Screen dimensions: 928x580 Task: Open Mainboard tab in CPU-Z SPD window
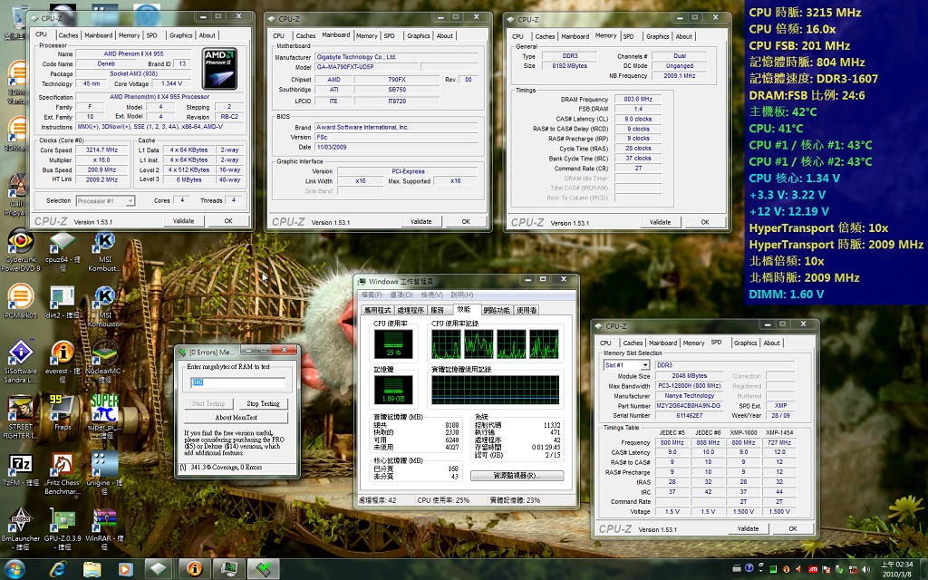pos(662,343)
